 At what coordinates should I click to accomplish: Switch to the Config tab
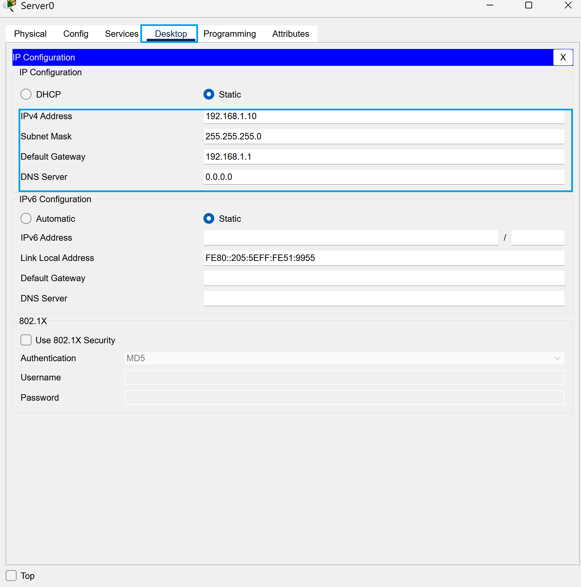click(x=76, y=34)
